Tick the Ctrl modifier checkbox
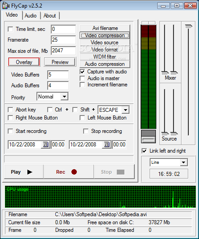 click(x=50, y=110)
